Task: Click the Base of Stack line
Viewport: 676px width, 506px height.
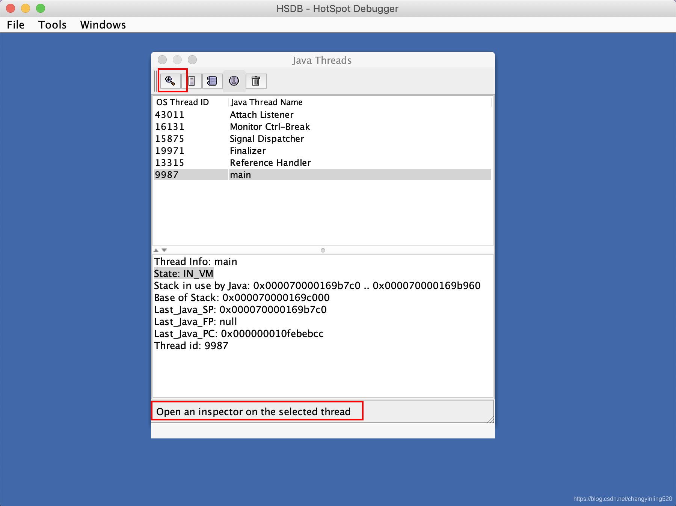Action: pos(242,298)
